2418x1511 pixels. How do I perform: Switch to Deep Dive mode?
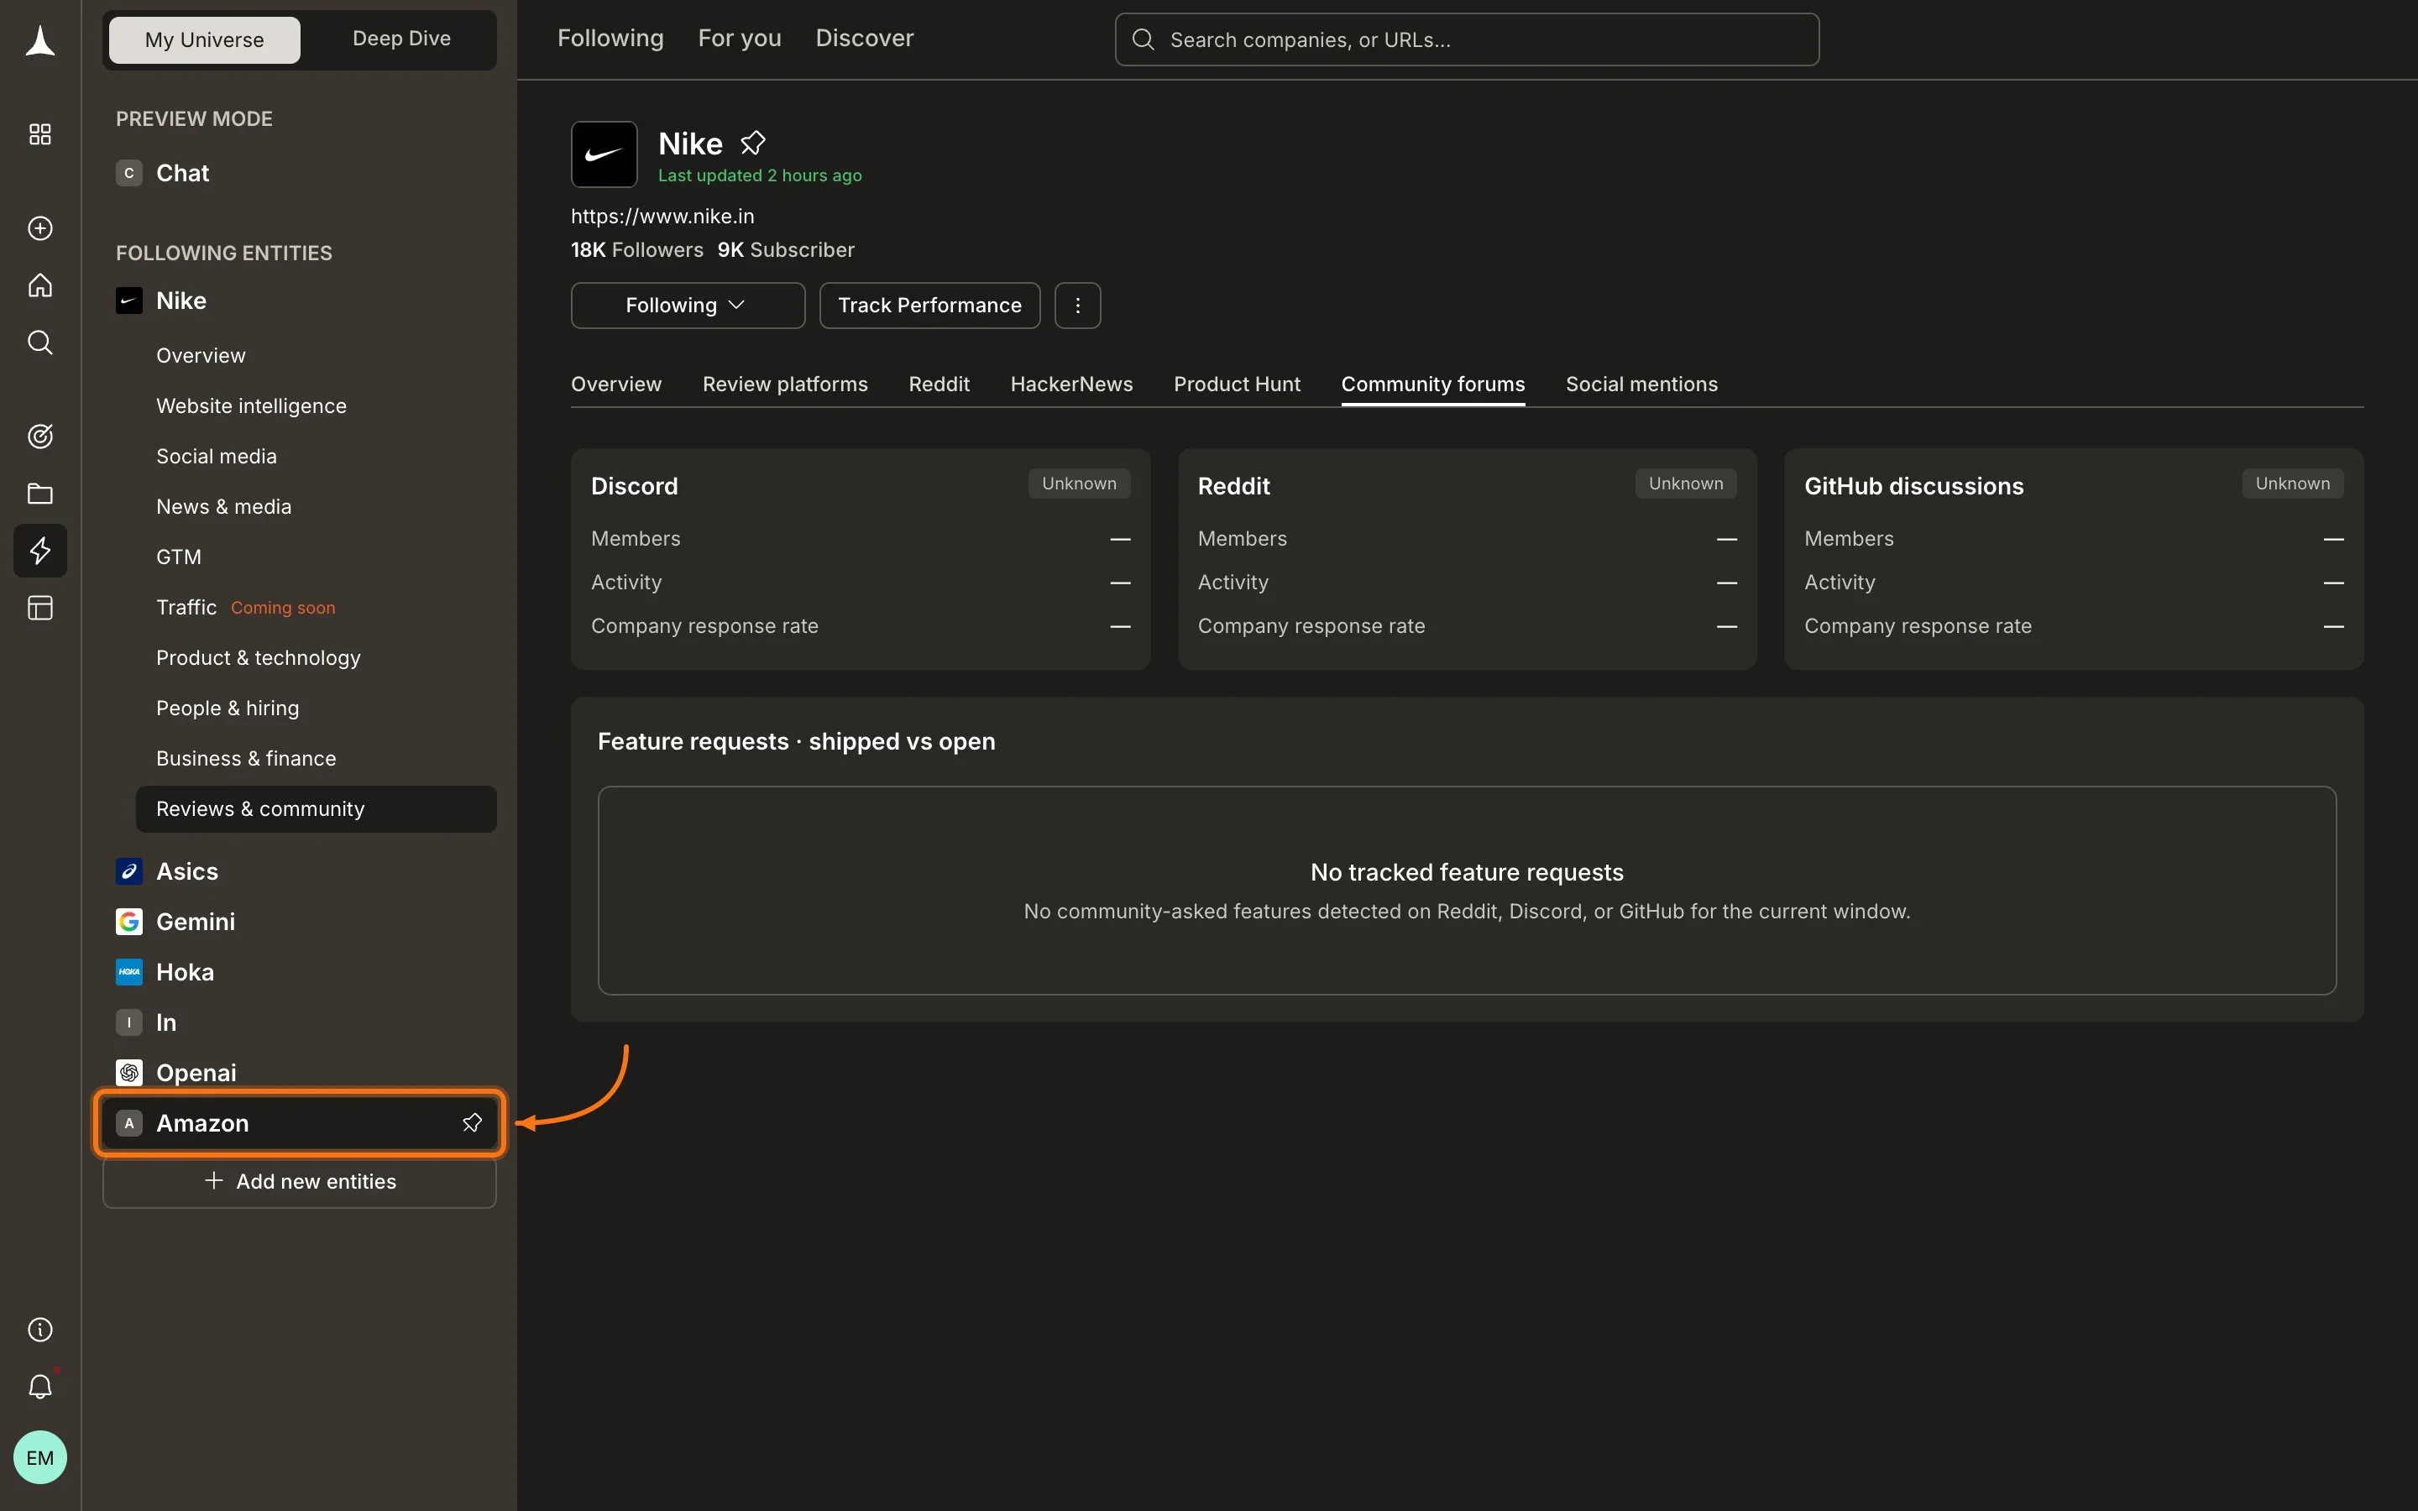click(401, 38)
